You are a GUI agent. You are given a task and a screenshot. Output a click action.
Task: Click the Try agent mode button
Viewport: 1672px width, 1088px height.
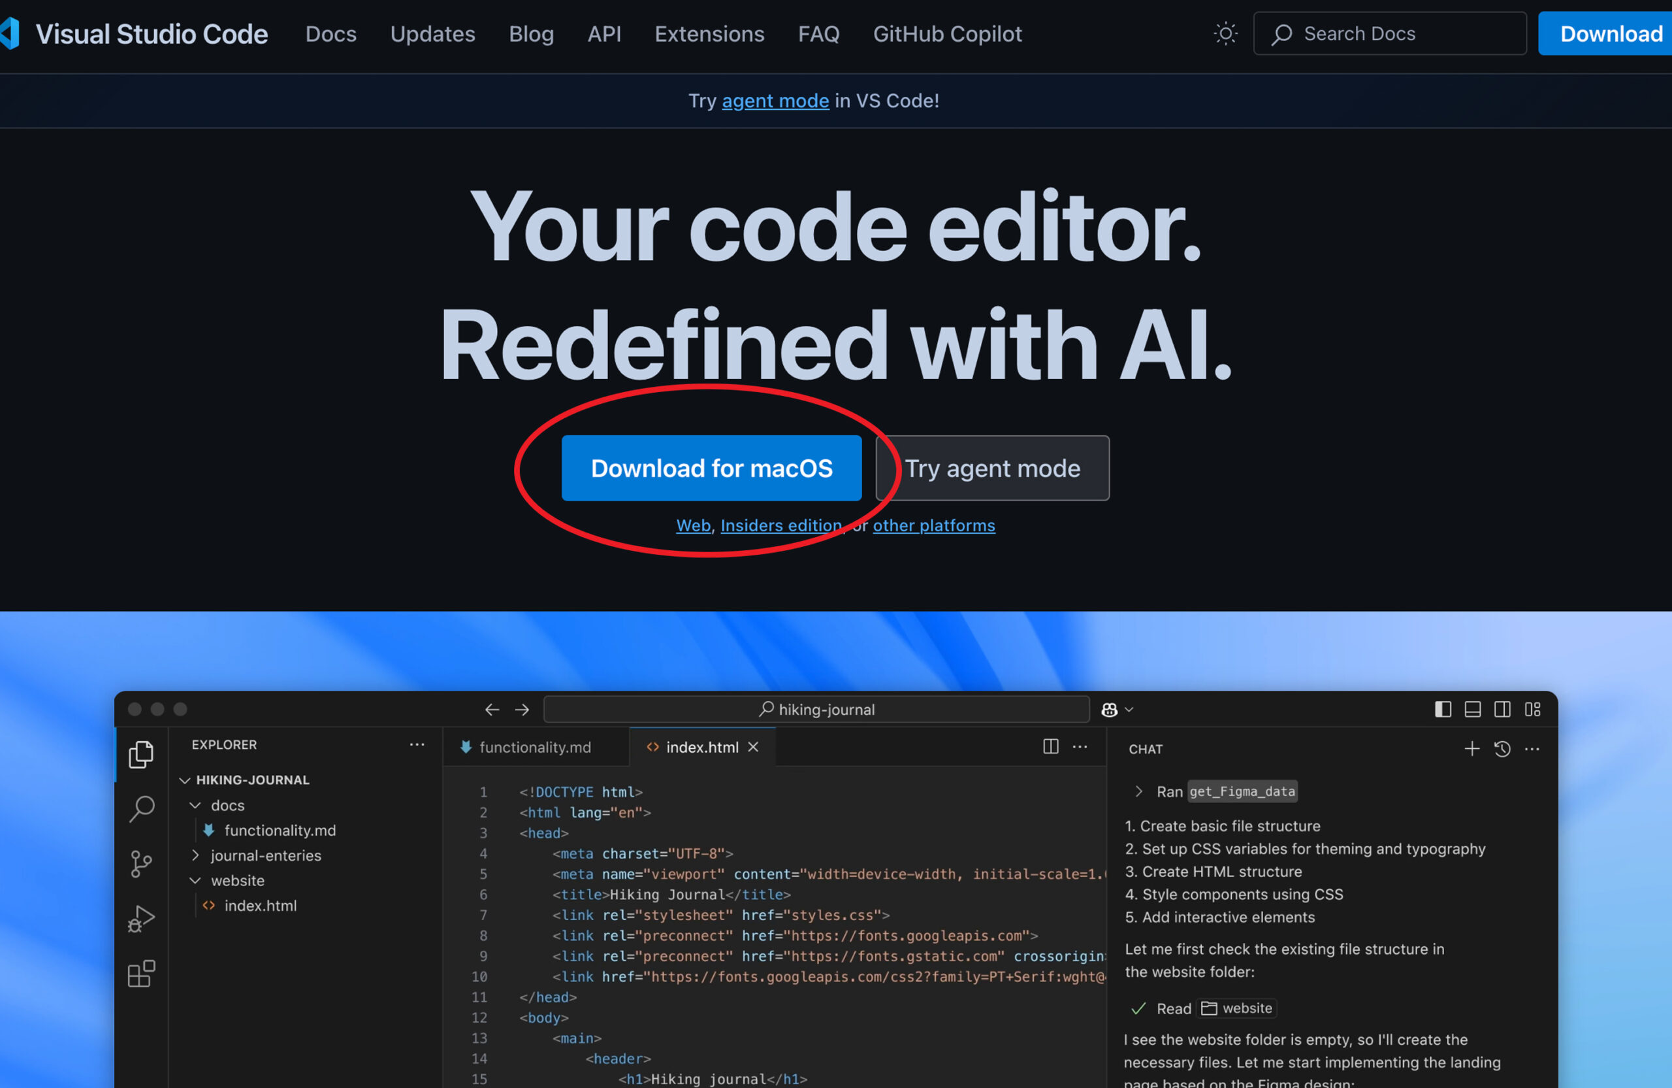[993, 468]
